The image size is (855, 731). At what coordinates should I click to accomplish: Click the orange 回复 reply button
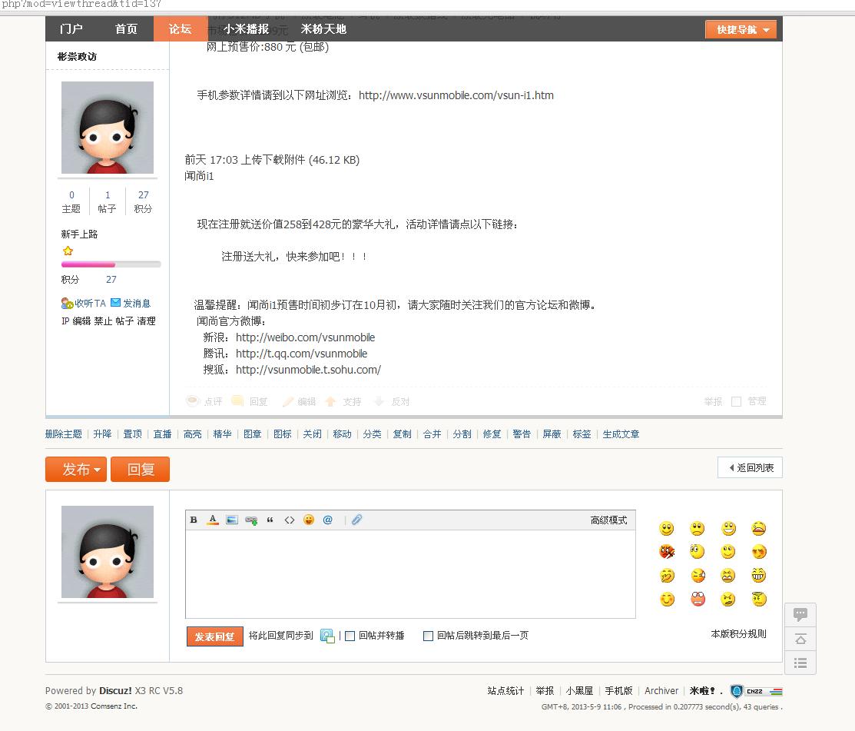(x=140, y=469)
